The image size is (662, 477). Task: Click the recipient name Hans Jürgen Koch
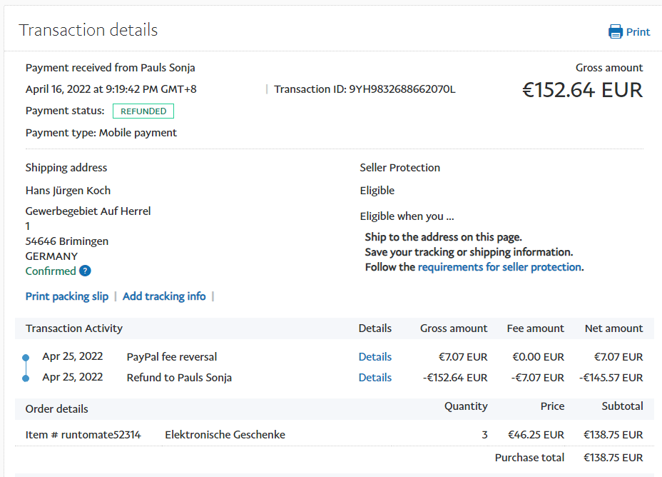point(68,191)
